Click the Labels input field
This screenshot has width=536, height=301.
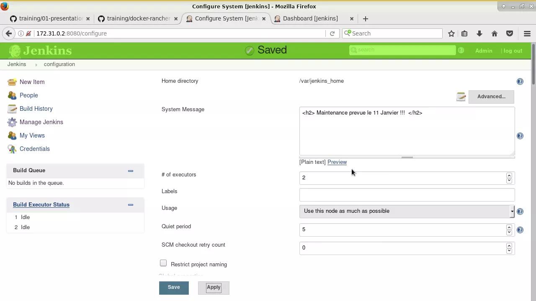tap(407, 194)
